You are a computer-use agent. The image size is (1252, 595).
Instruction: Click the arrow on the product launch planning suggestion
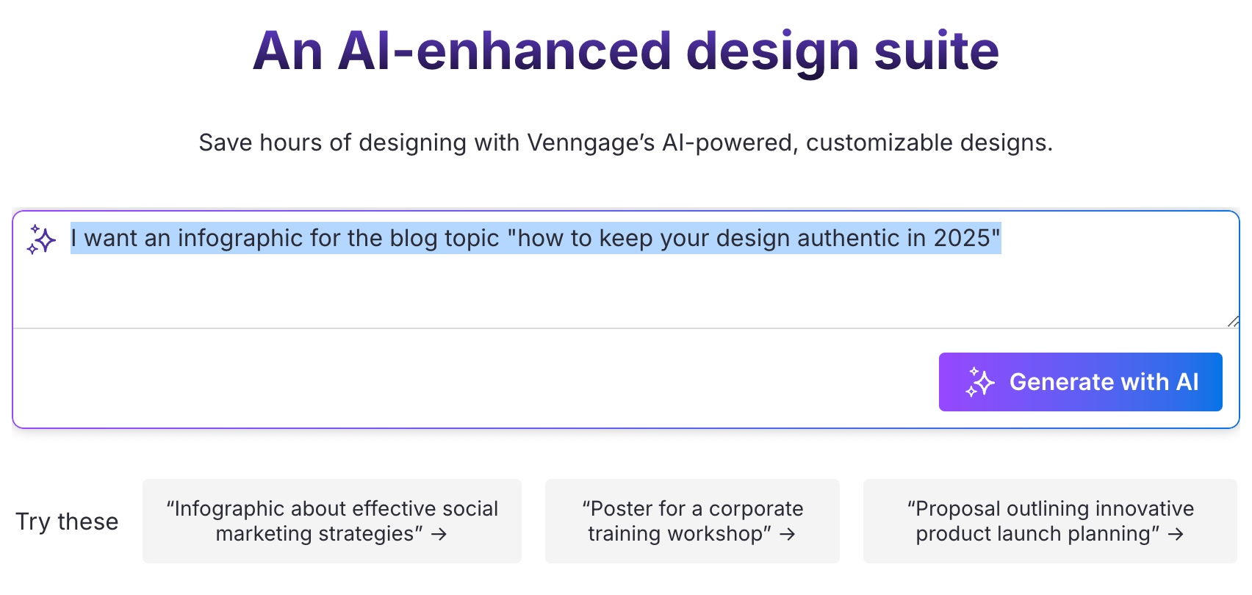point(1176,535)
